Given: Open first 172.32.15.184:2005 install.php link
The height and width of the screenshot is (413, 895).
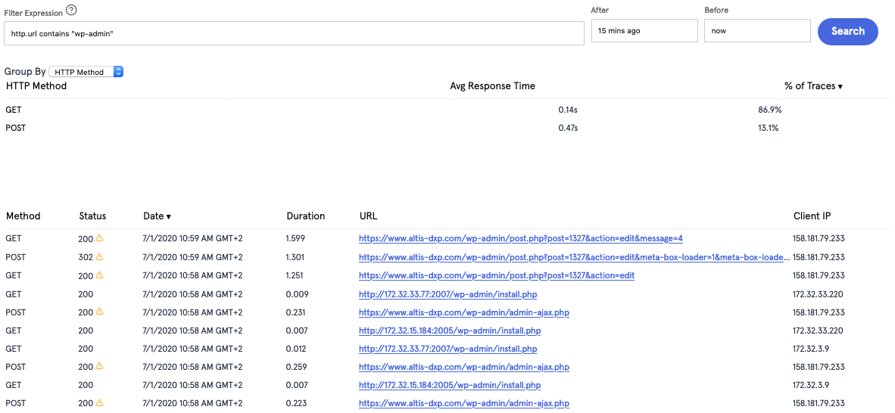Looking at the screenshot, I should [450, 331].
